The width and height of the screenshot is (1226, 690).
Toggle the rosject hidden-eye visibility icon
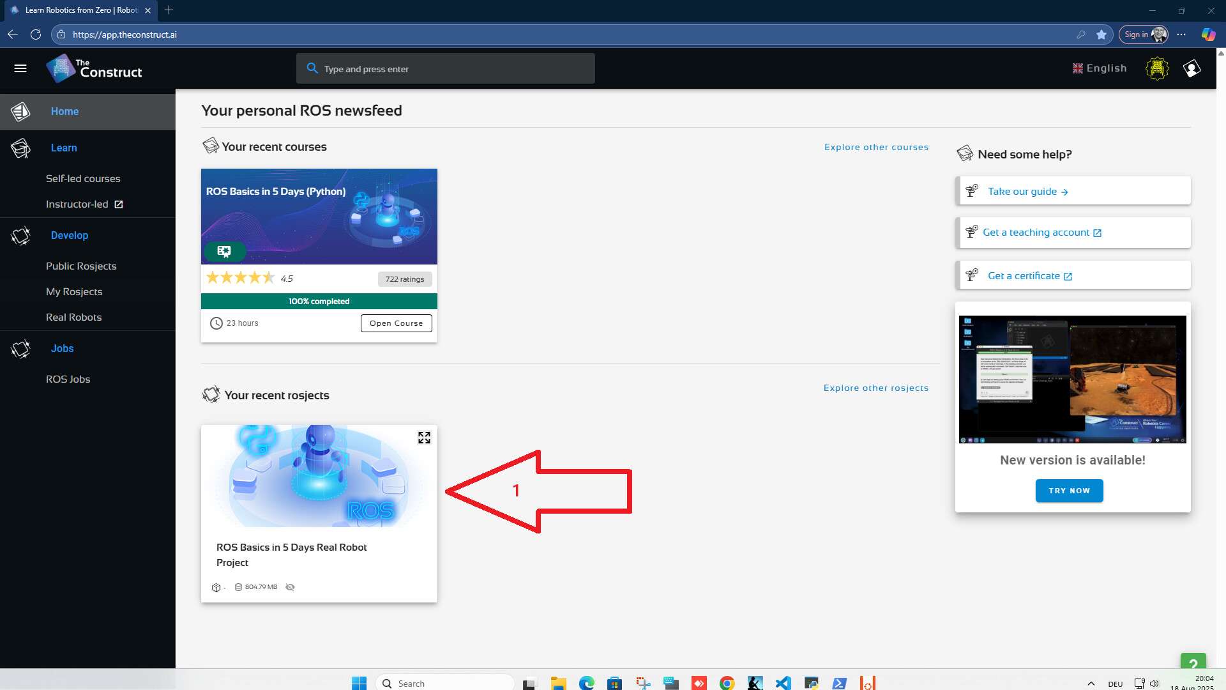pyautogui.click(x=290, y=587)
